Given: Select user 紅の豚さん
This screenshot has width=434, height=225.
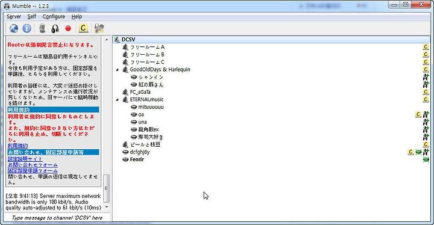Looking at the screenshot, I should point(151,85).
